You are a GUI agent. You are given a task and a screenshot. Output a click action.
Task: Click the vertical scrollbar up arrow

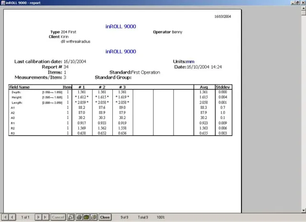(304, 8)
